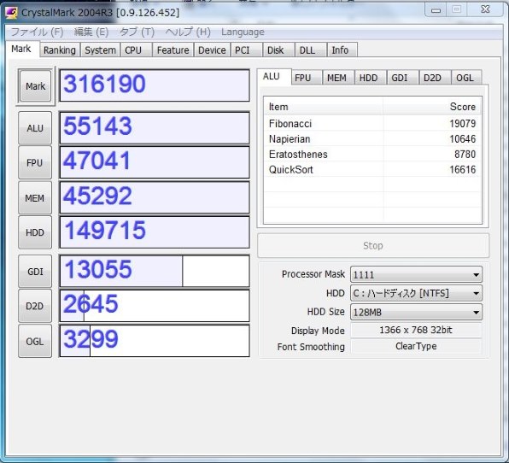509x463 pixels.
Task: Run the MEM benchmark button
Action: tap(35, 197)
